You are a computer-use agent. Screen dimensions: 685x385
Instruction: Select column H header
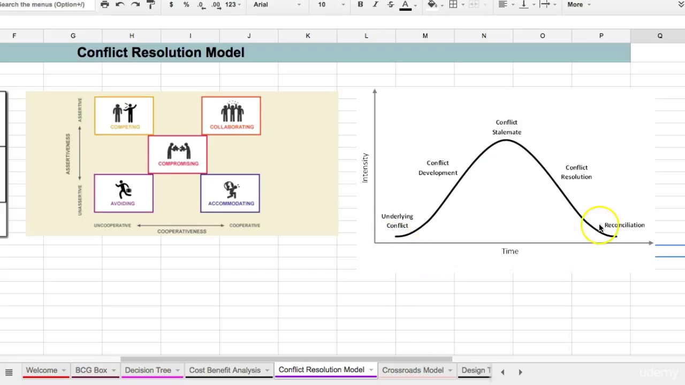tap(132, 36)
